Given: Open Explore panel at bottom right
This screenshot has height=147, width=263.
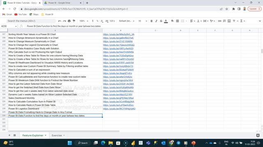Looking at the screenshot, I should (x=258, y=136).
